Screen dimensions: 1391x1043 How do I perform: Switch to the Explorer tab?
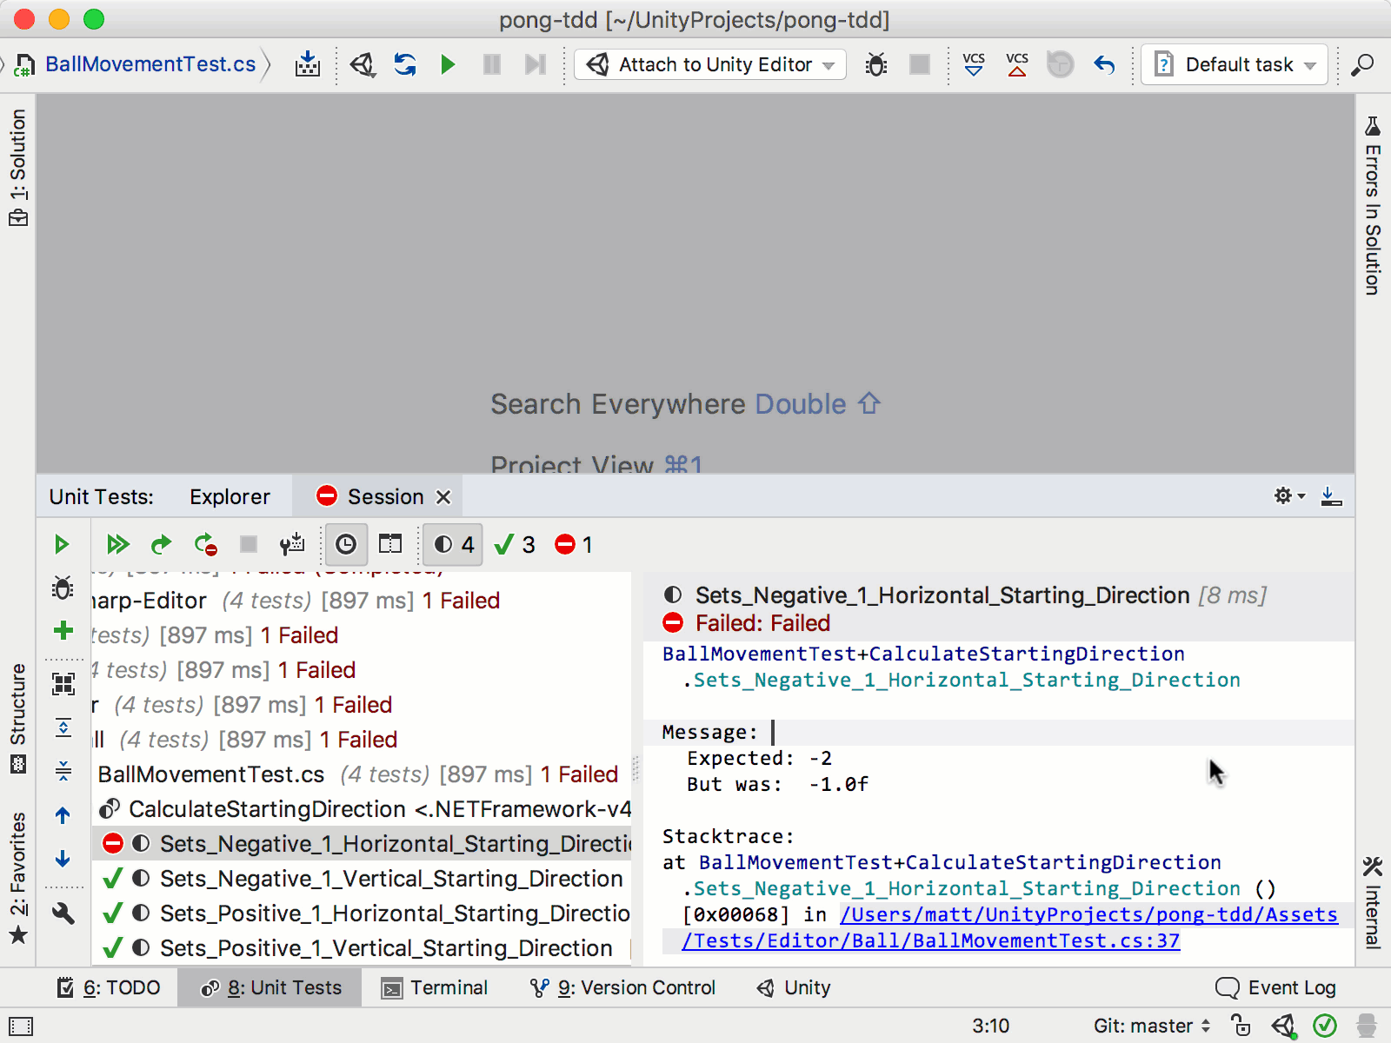point(230,497)
